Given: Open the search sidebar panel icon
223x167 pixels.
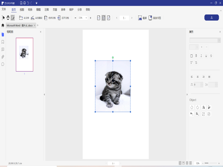Looking at the screenshot, I should pyautogui.click(x=3, y=64).
